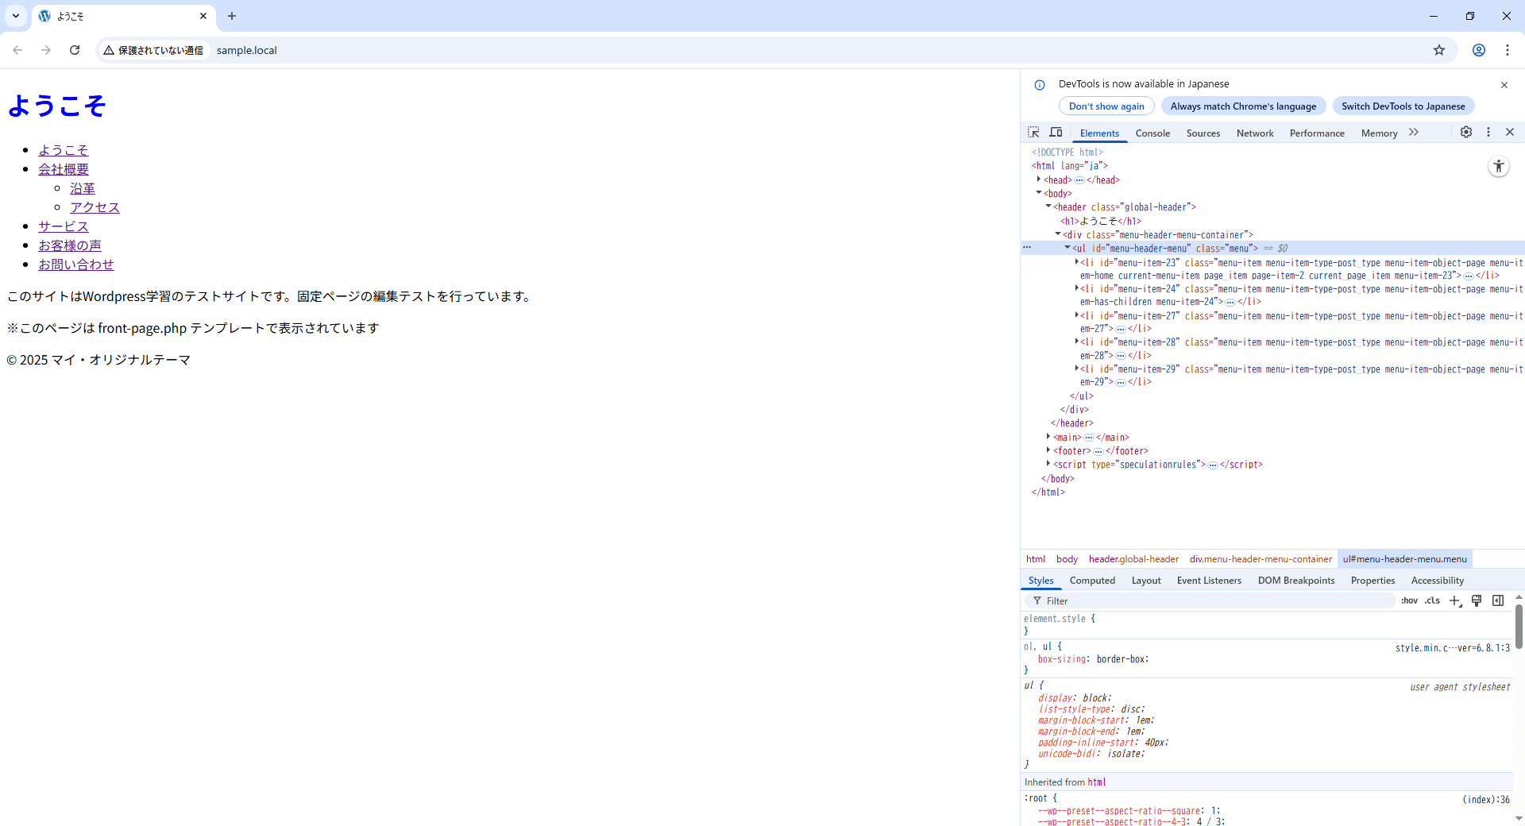Toggle :hov element state panel
The height and width of the screenshot is (826, 1525).
(x=1409, y=601)
